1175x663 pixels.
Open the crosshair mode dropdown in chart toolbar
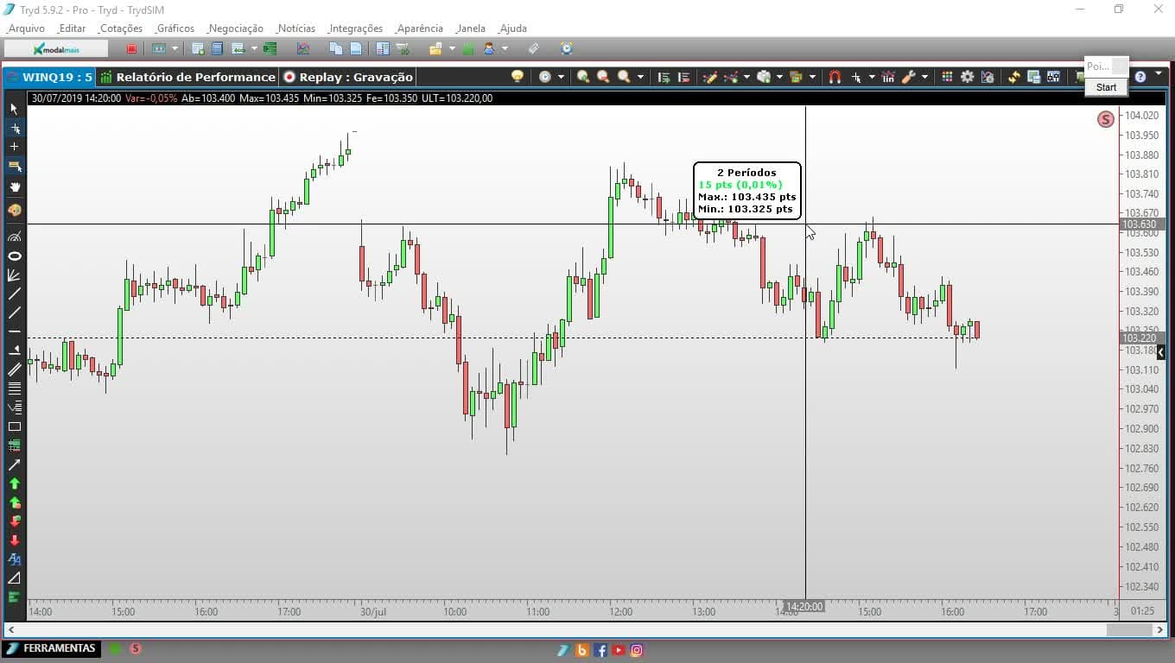tap(872, 77)
